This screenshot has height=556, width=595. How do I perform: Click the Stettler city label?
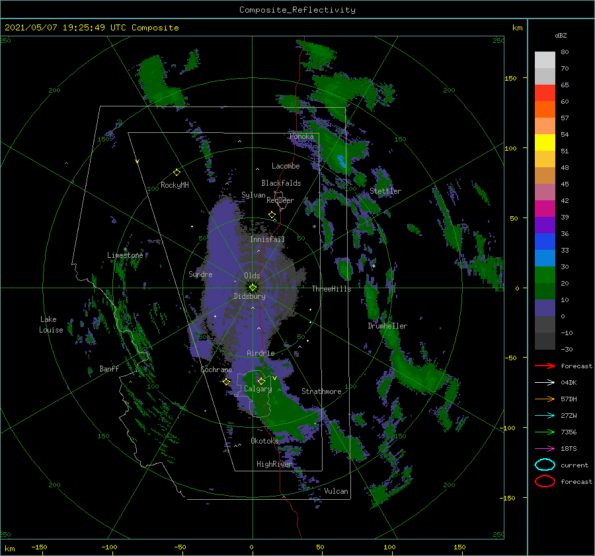pos(385,191)
